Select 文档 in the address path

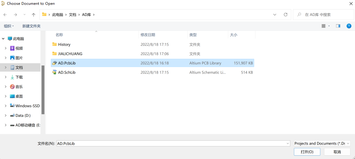coord(73,15)
